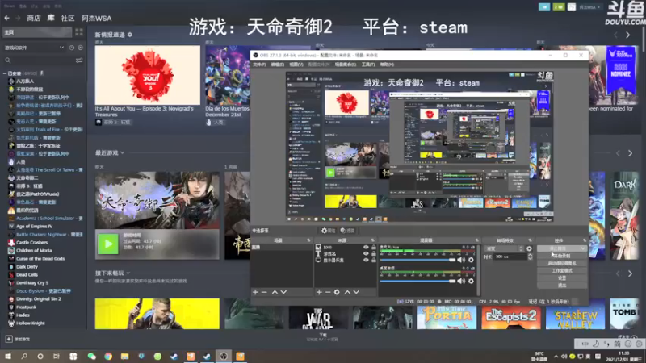
Task: Move scene up with arrow icon
Action: click(x=275, y=292)
